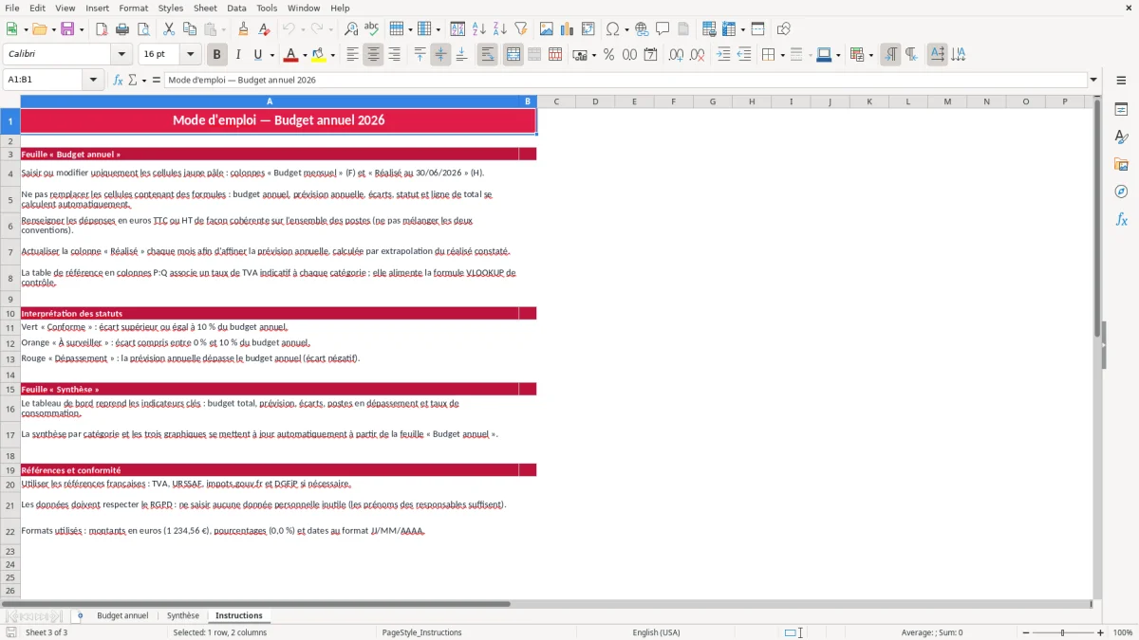Toggle Align Right
Screen dimensions: 1139x640
click(394, 55)
